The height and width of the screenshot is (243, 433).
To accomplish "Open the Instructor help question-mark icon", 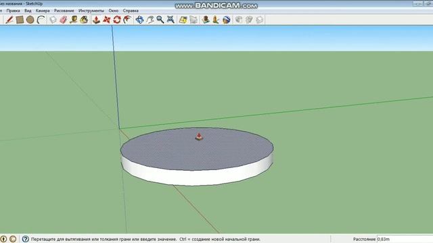I will (26, 239).
